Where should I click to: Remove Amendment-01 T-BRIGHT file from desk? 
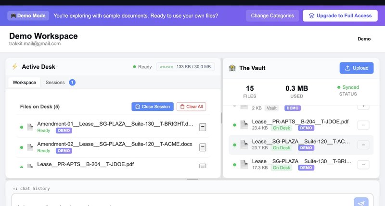tap(203, 127)
